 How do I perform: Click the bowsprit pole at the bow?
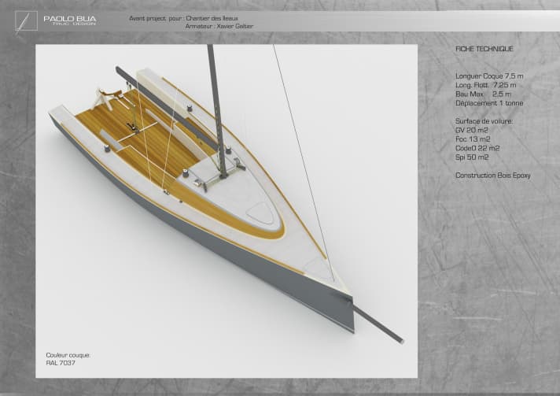tap(378, 323)
